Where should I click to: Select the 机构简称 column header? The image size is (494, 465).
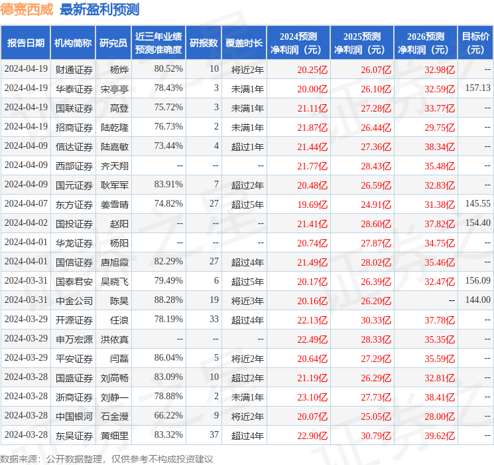click(x=73, y=43)
